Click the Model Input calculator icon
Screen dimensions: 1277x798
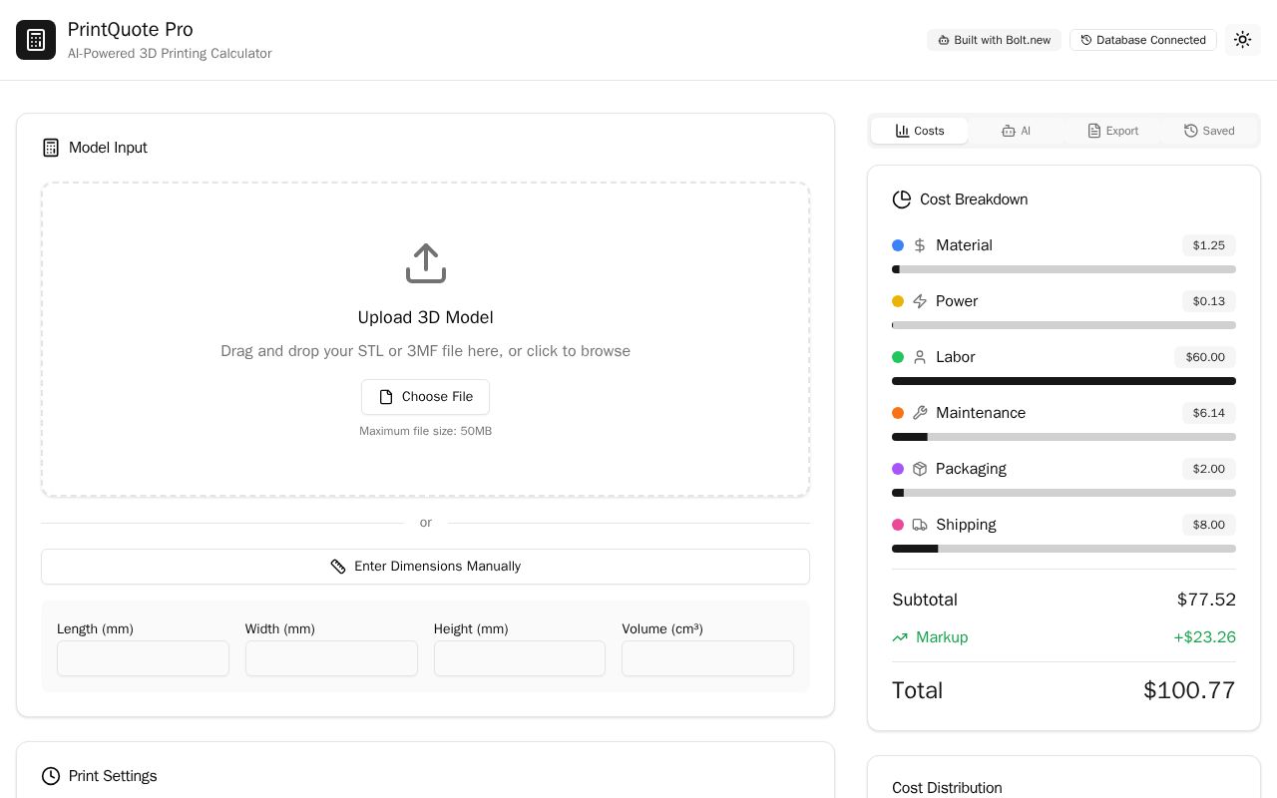[x=51, y=148]
